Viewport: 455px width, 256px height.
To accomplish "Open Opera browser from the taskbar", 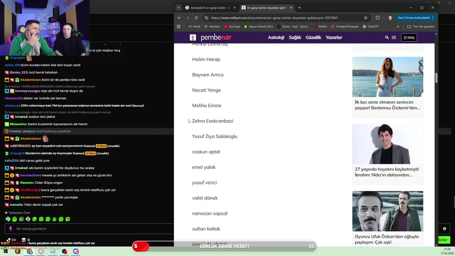I will [x=41, y=251].
